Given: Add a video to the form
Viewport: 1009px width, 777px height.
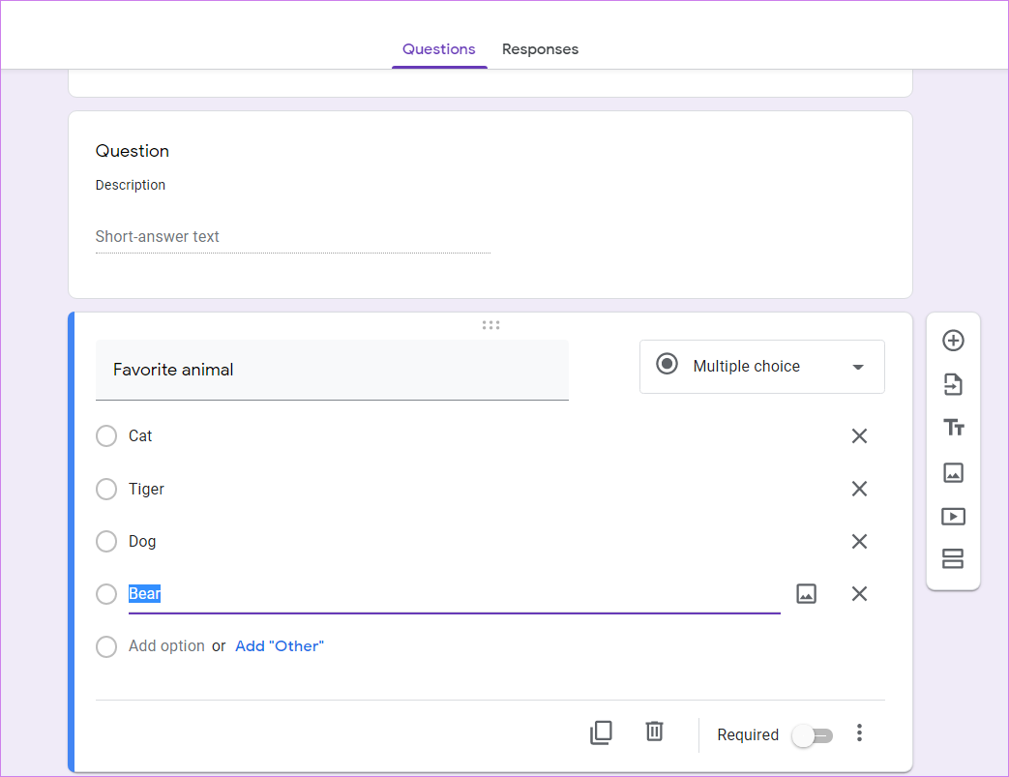Looking at the screenshot, I should (x=953, y=516).
